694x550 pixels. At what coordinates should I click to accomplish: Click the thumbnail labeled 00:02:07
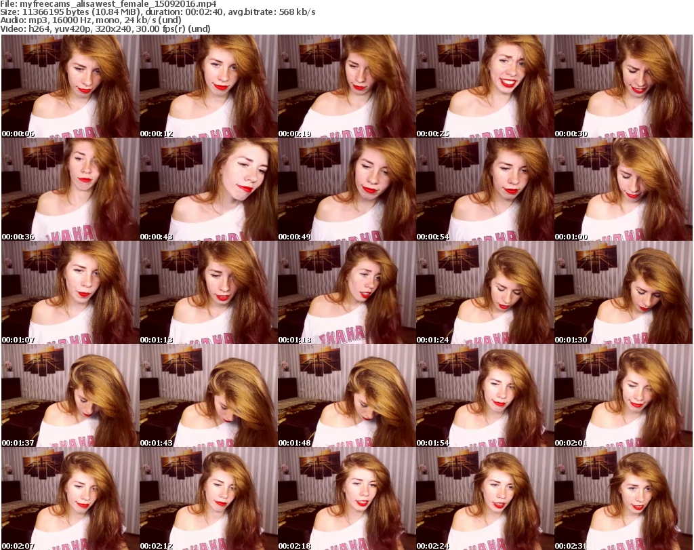[x=70, y=498]
